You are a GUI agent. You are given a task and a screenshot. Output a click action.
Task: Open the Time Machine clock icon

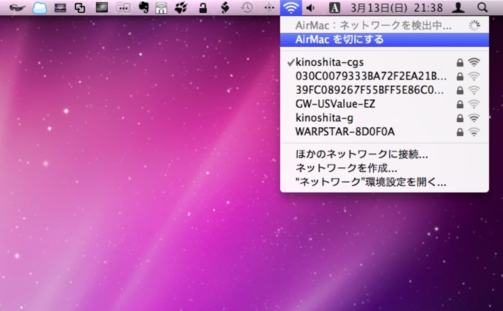[x=247, y=8]
